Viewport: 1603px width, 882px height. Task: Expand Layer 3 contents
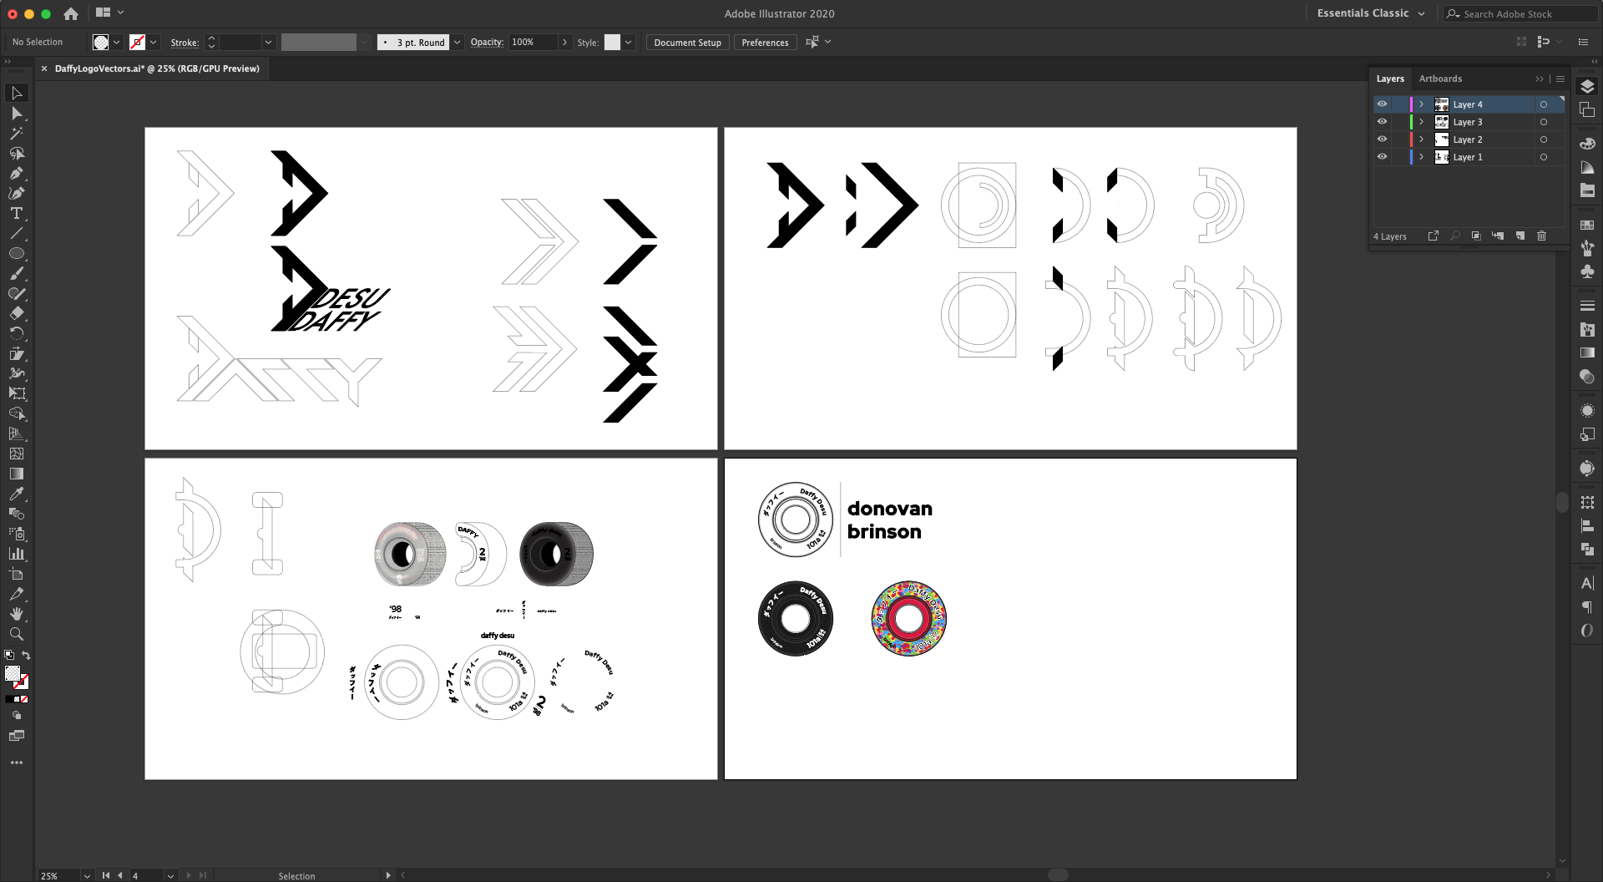[1421, 122]
